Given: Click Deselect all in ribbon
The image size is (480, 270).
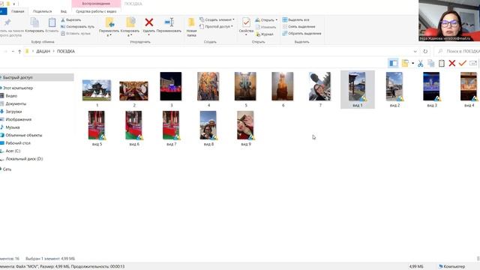Looking at the screenshot, I should [x=298, y=27].
